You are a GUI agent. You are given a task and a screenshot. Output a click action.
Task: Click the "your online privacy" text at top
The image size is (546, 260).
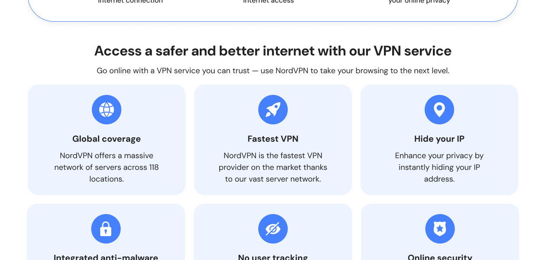[x=419, y=2]
